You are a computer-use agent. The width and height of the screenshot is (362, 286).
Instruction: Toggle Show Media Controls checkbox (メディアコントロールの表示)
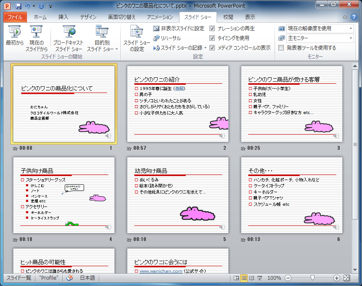tap(212, 48)
